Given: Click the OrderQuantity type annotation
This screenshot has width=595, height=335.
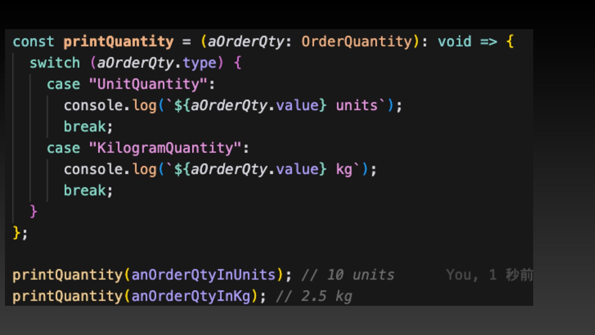Looking at the screenshot, I should (356, 42).
